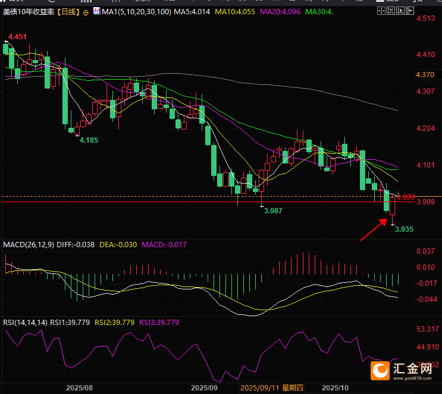Click the 4.185 low price label
The image size is (442, 394).
pyautogui.click(x=89, y=140)
